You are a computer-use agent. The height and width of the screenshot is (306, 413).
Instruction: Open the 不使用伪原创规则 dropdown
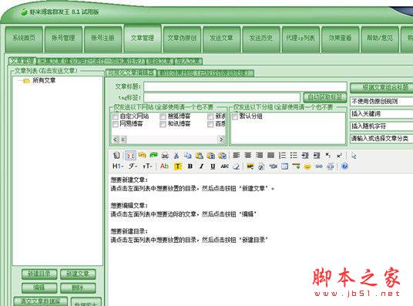pyautogui.click(x=381, y=101)
